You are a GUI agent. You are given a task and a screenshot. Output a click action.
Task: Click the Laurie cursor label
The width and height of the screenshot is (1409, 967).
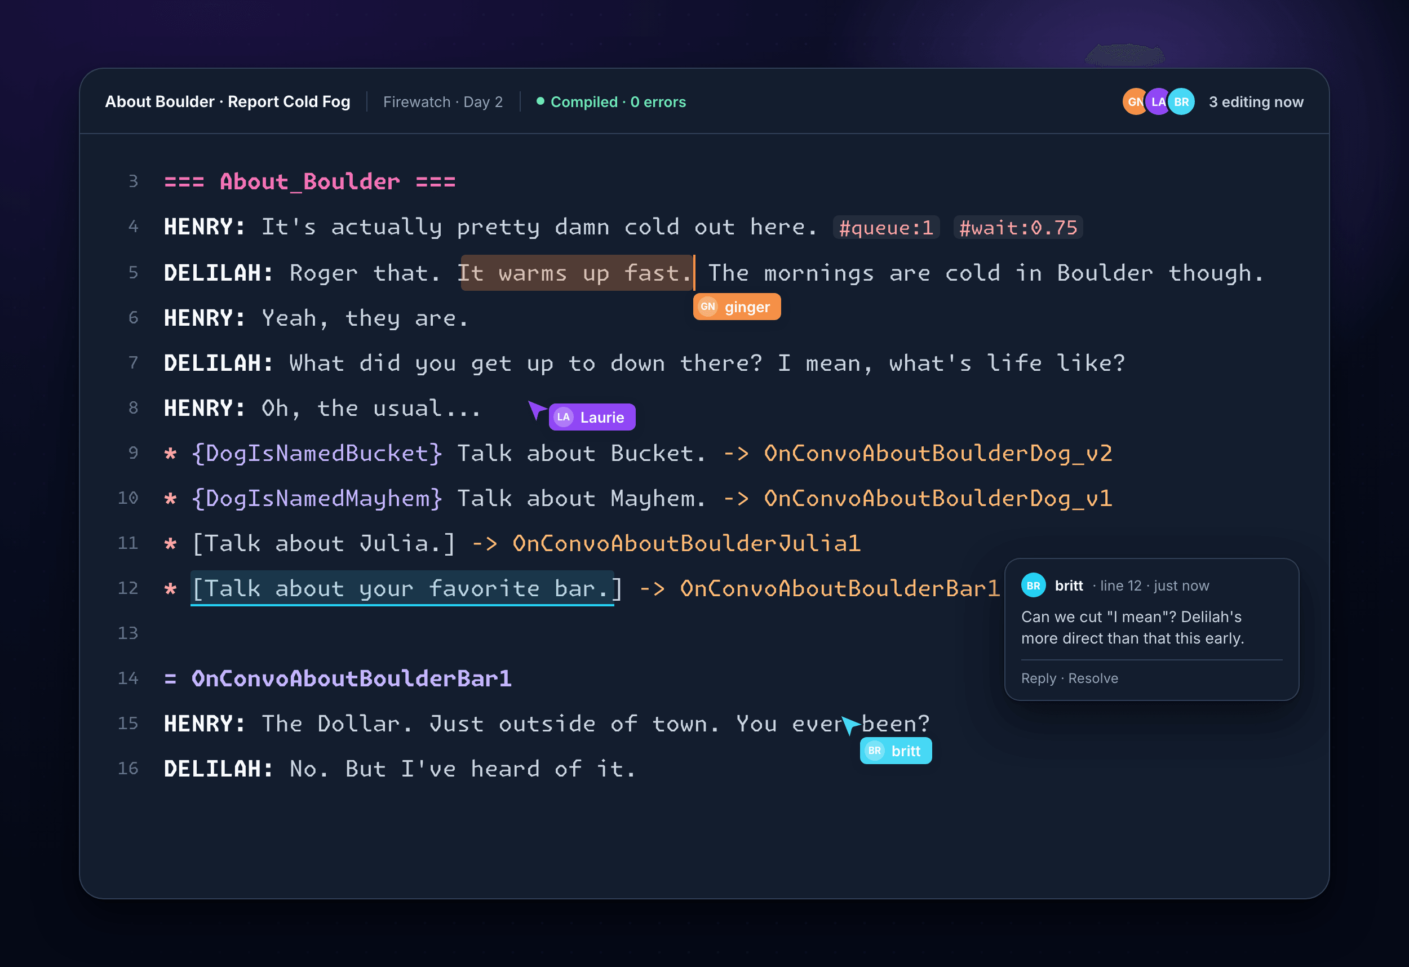(x=592, y=417)
